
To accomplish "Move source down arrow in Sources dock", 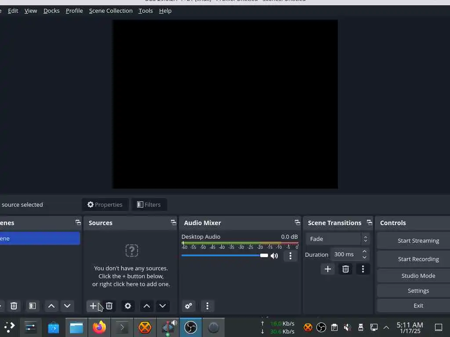I will pyautogui.click(x=163, y=306).
